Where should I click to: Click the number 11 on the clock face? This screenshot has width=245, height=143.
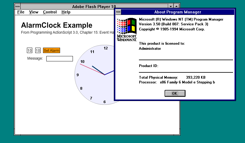(x=92, y=52)
